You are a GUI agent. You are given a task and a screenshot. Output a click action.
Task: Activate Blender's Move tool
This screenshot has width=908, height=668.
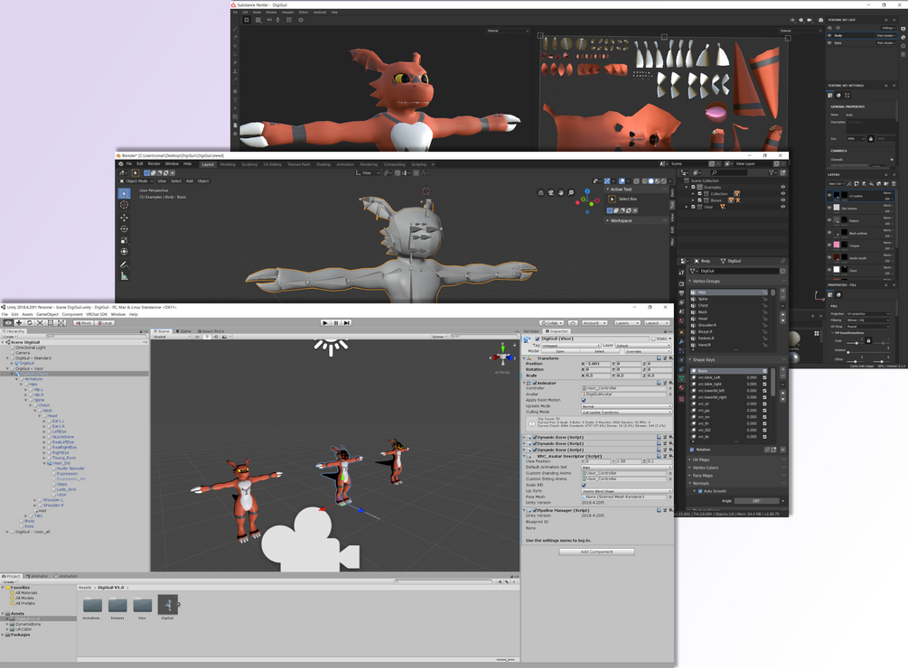[x=124, y=218]
